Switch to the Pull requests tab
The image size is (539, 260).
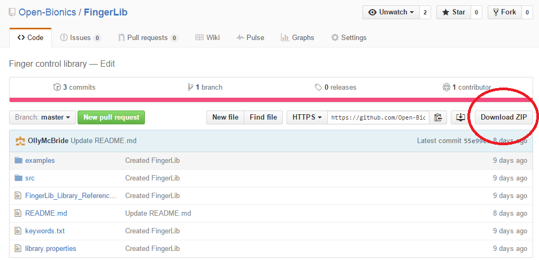(148, 38)
